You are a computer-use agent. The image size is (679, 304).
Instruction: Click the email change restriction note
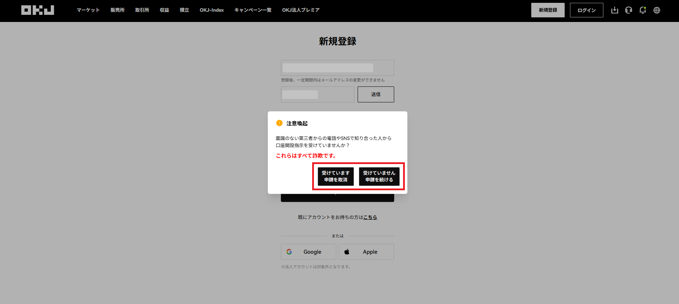pyautogui.click(x=333, y=80)
